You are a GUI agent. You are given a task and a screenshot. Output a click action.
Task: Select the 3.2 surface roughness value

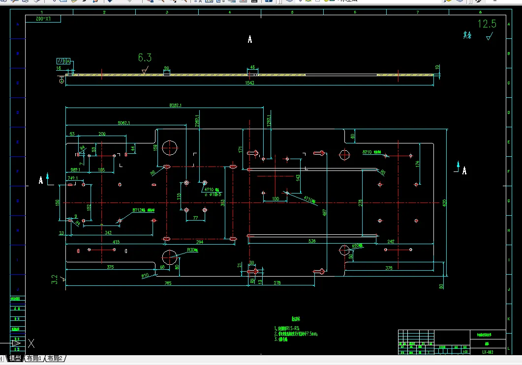click(x=55, y=279)
